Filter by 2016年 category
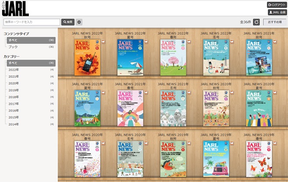Image resolution: width=288 pixels, height=182 pixels. point(31,110)
